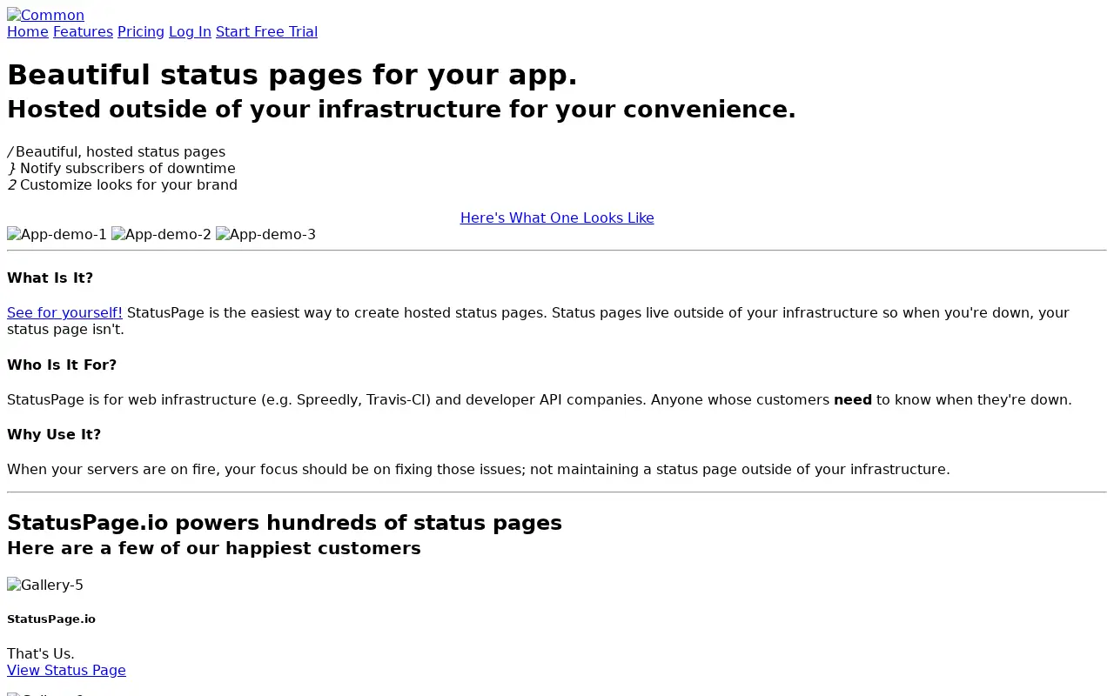Click icon beside "Beautiful, hosted status pages"
Viewport: 1114px width, 696px height.
[10, 151]
